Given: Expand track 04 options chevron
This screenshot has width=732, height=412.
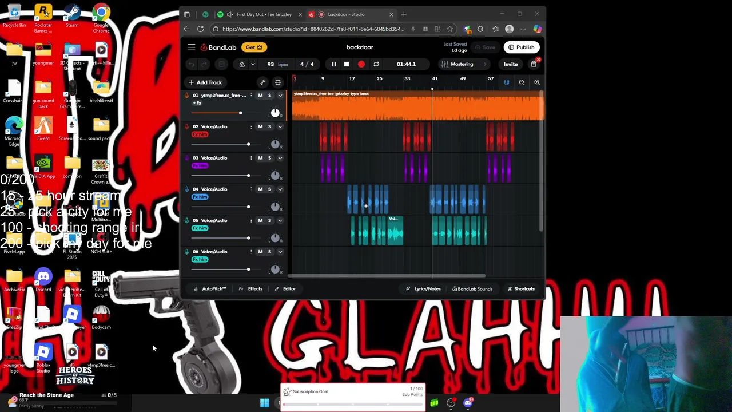Looking at the screenshot, I should [280, 189].
